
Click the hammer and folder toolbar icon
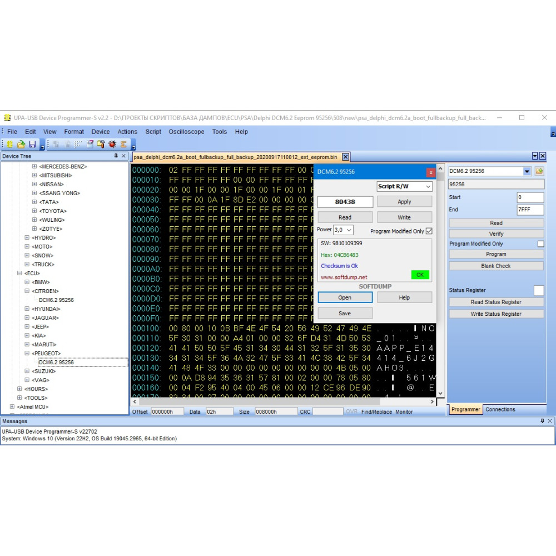[x=101, y=145]
